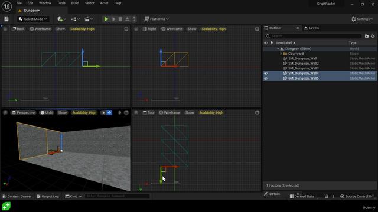Open Show menu in Right viewport

pyautogui.click(x=192, y=29)
